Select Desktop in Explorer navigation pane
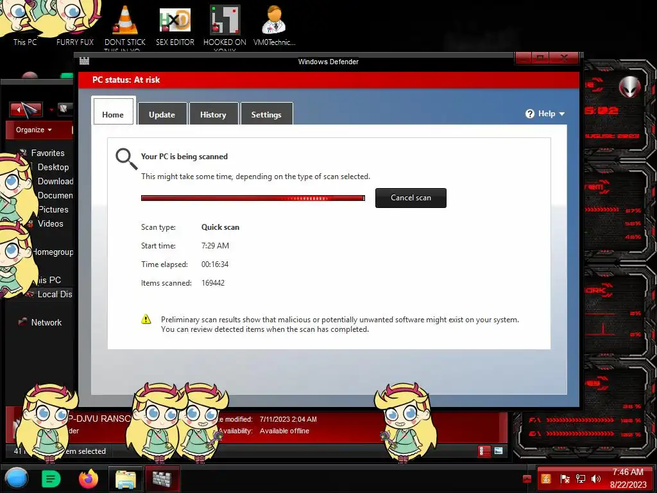 pyautogui.click(x=53, y=168)
